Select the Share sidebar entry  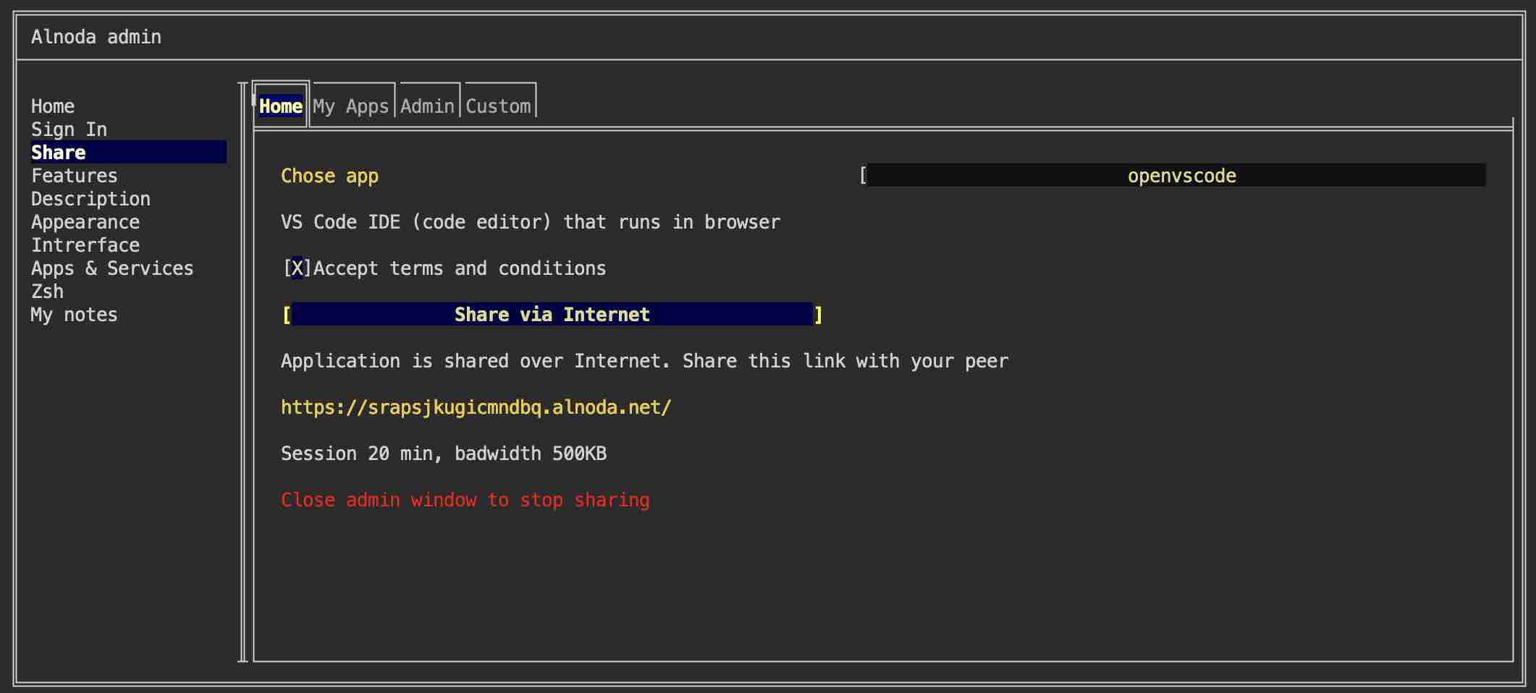[128, 152]
